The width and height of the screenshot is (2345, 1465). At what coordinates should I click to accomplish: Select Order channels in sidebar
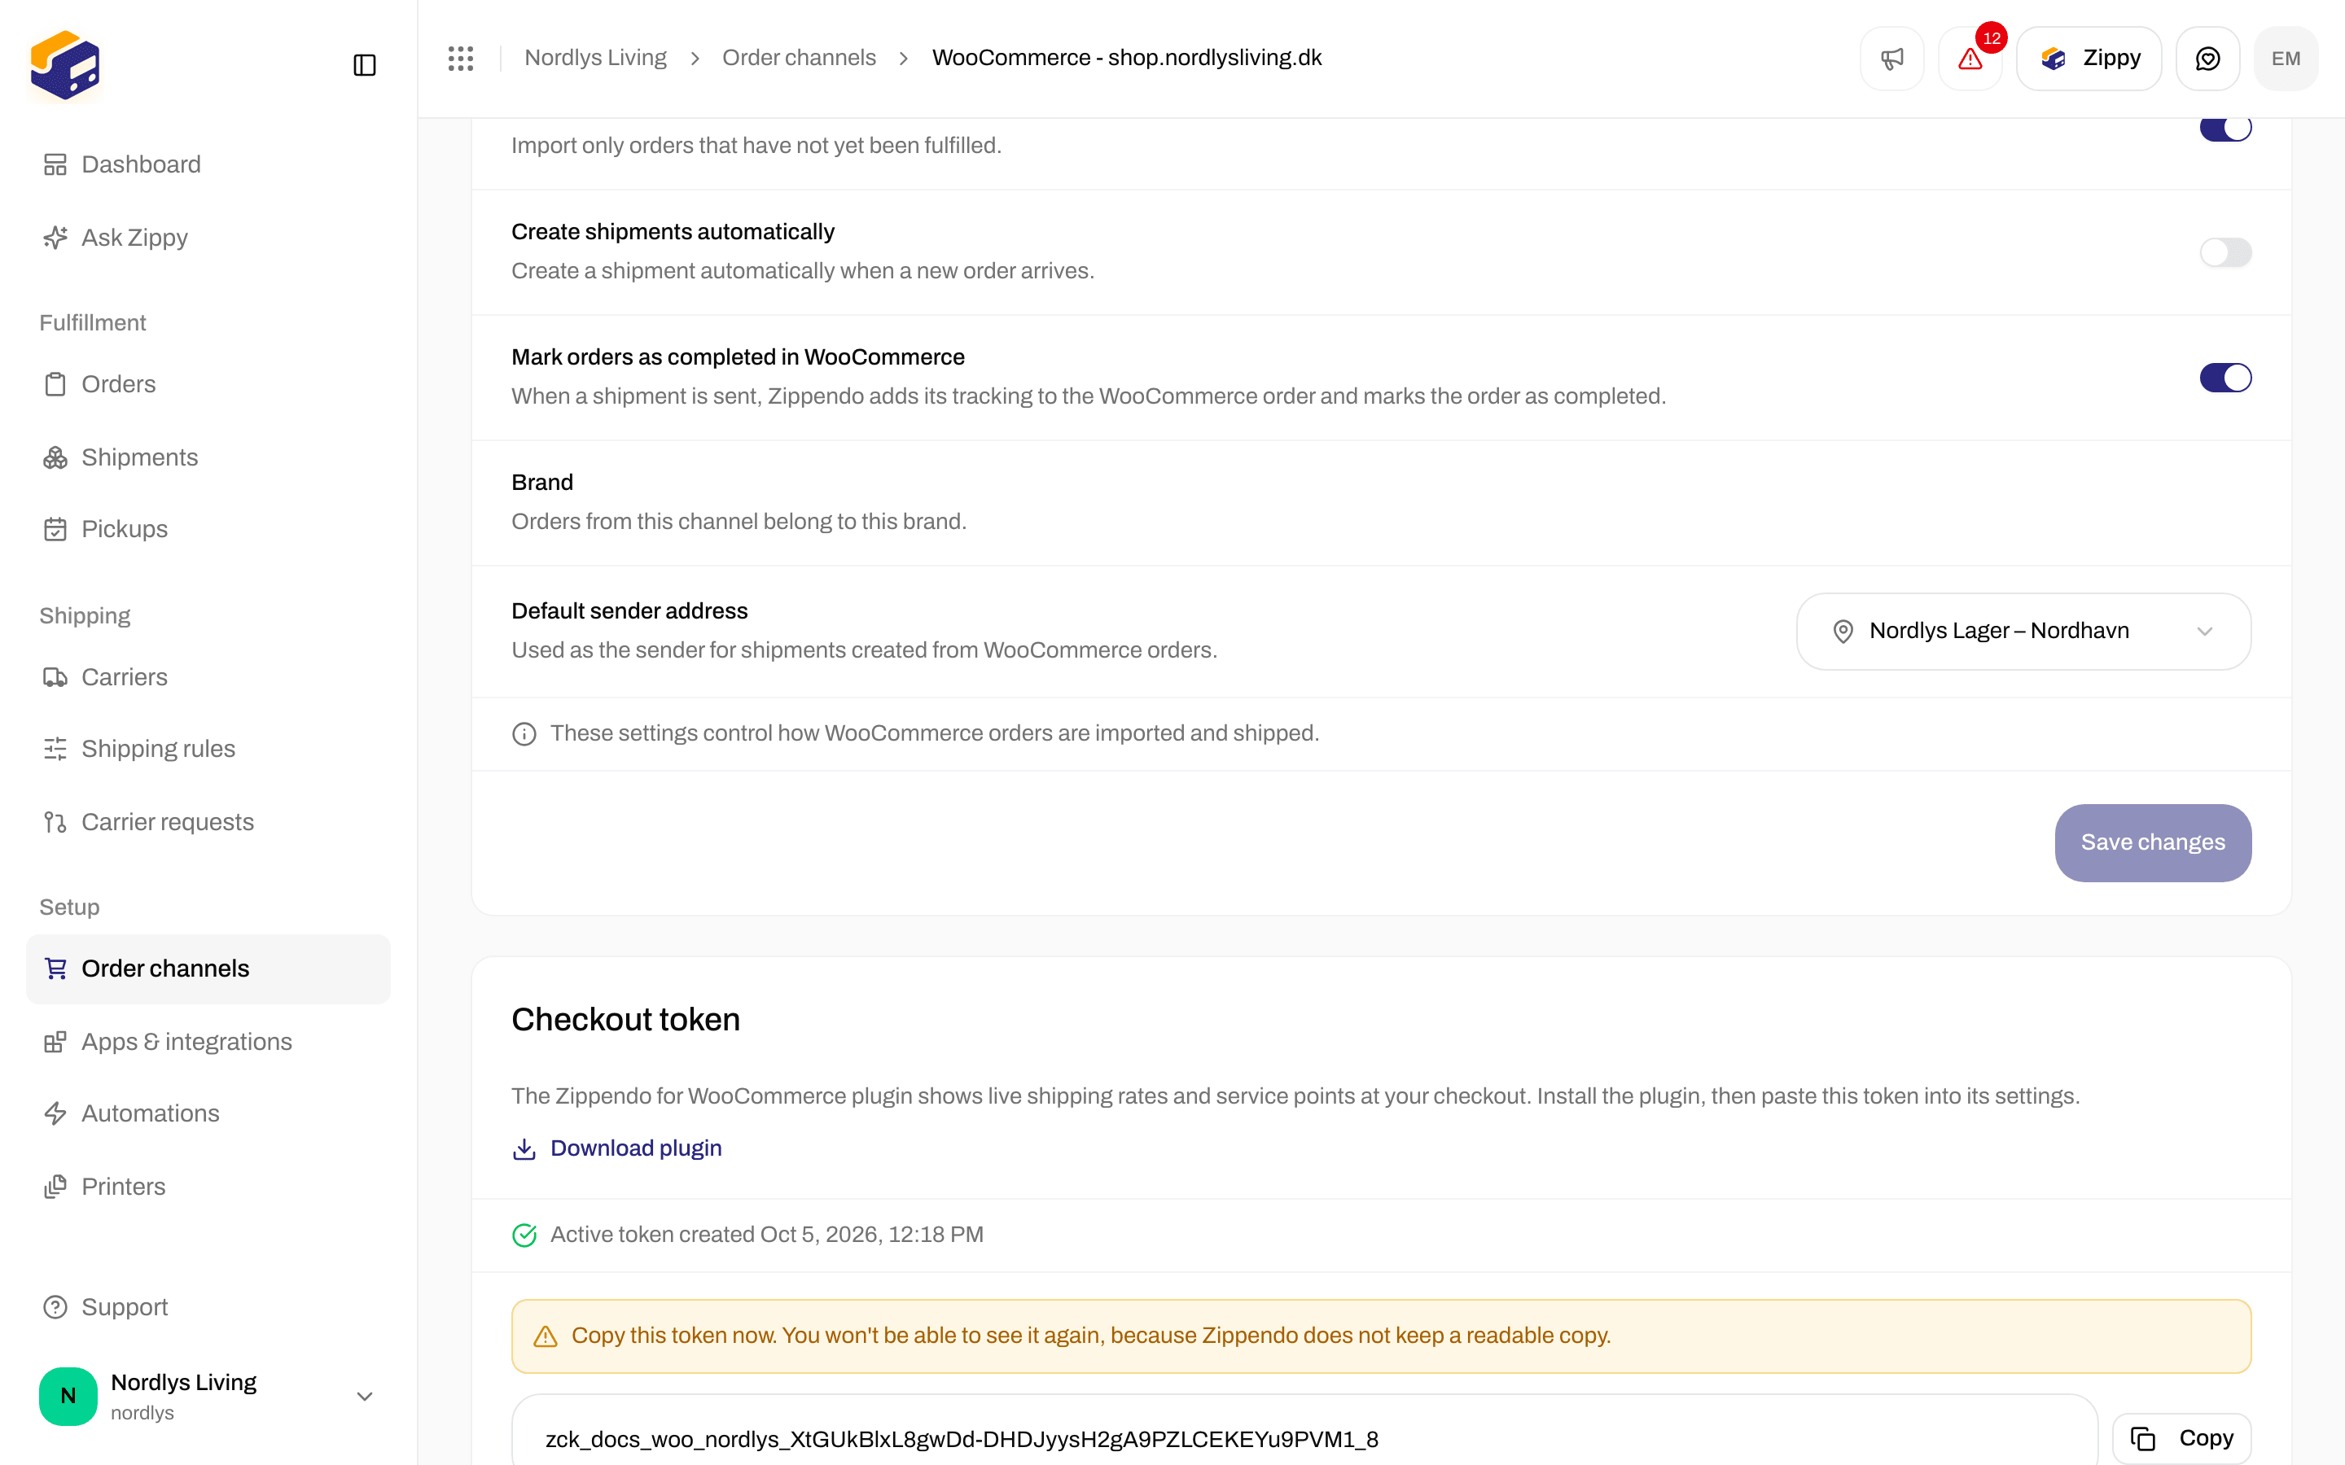point(208,969)
